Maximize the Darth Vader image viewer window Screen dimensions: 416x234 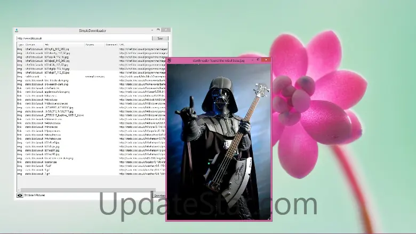click(x=258, y=60)
